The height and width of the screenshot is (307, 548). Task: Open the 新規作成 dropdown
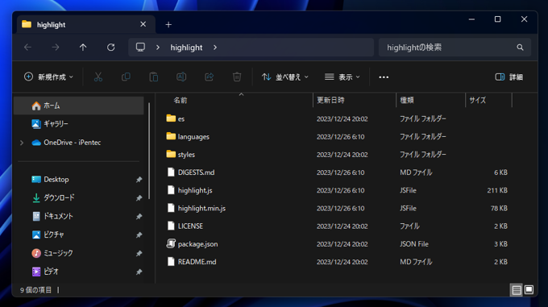(48, 77)
